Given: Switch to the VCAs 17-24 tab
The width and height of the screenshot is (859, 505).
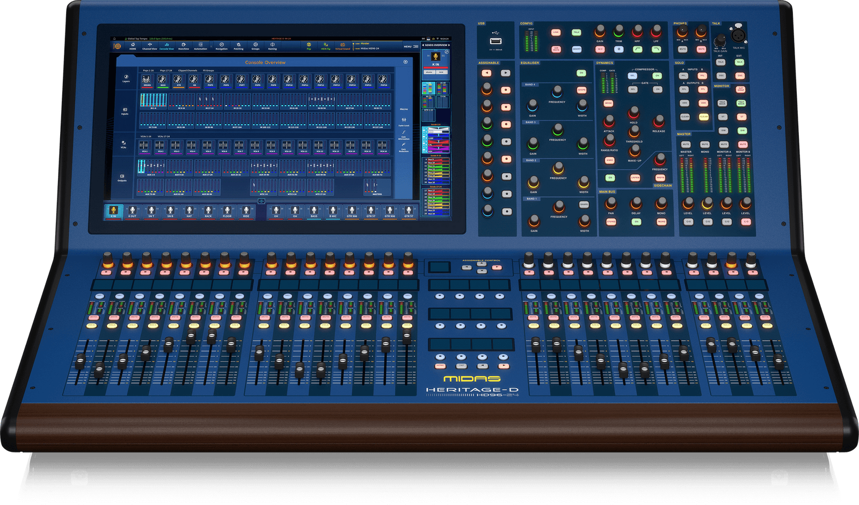Looking at the screenshot, I should 163,136.
